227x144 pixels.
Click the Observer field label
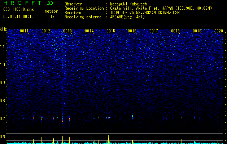[x=73, y=4]
